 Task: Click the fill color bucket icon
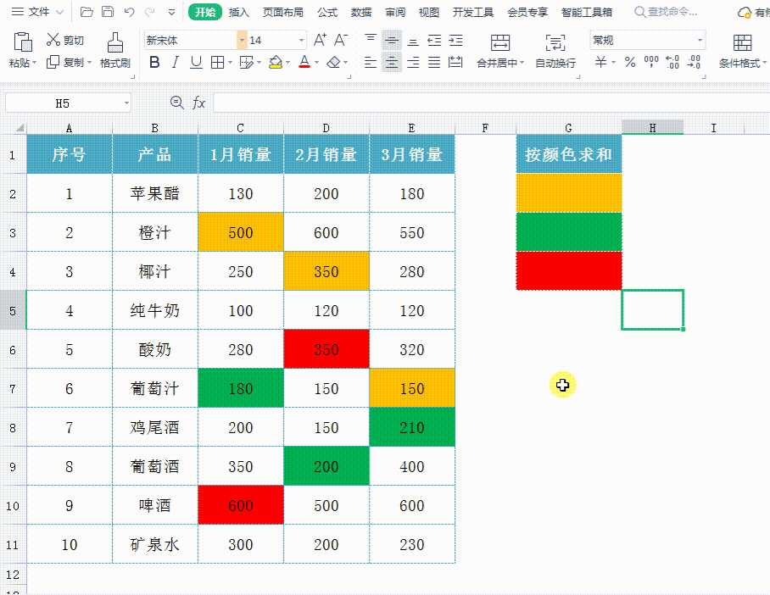(276, 63)
